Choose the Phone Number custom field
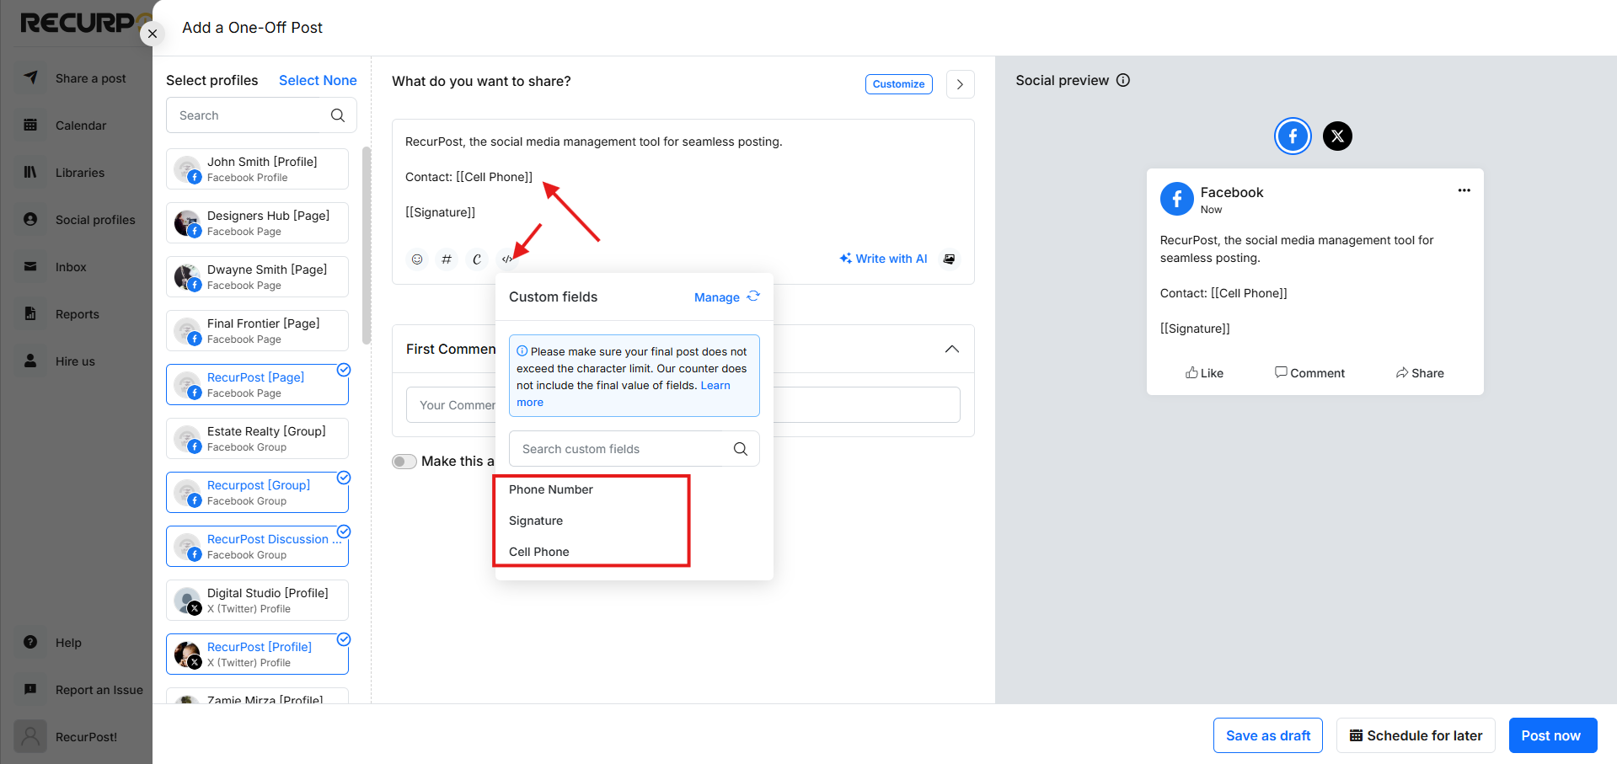The image size is (1617, 764). pyautogui.click(x=551, y=489)
